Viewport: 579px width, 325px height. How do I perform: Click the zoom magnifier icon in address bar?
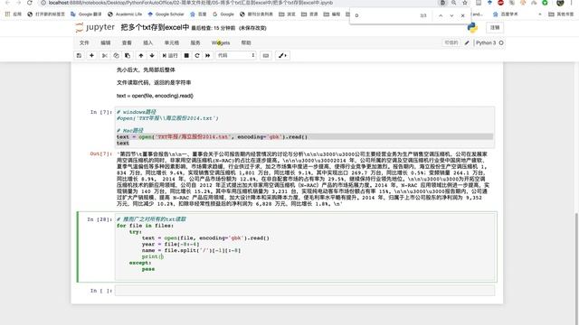(x=454, y=3)
